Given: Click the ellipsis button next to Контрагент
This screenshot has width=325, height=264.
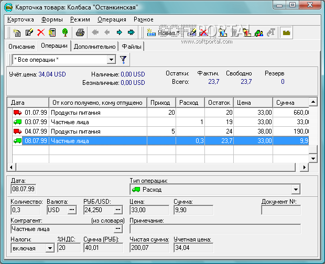Looking at the screenshot, I should 118,228.
